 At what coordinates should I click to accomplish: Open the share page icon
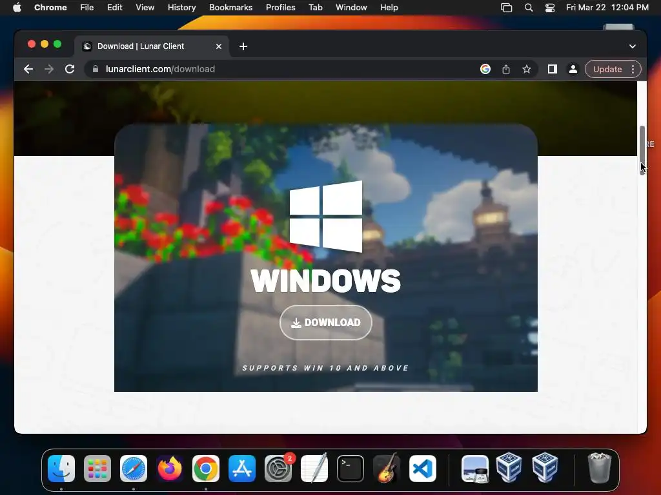point(506,69)
